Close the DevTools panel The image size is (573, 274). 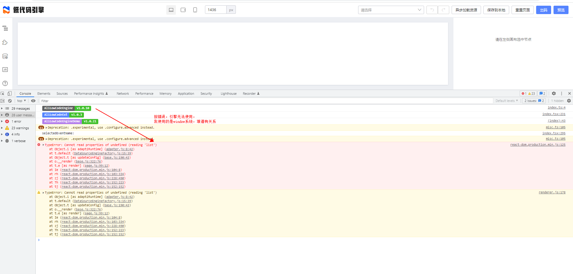(x=569, y=94)
